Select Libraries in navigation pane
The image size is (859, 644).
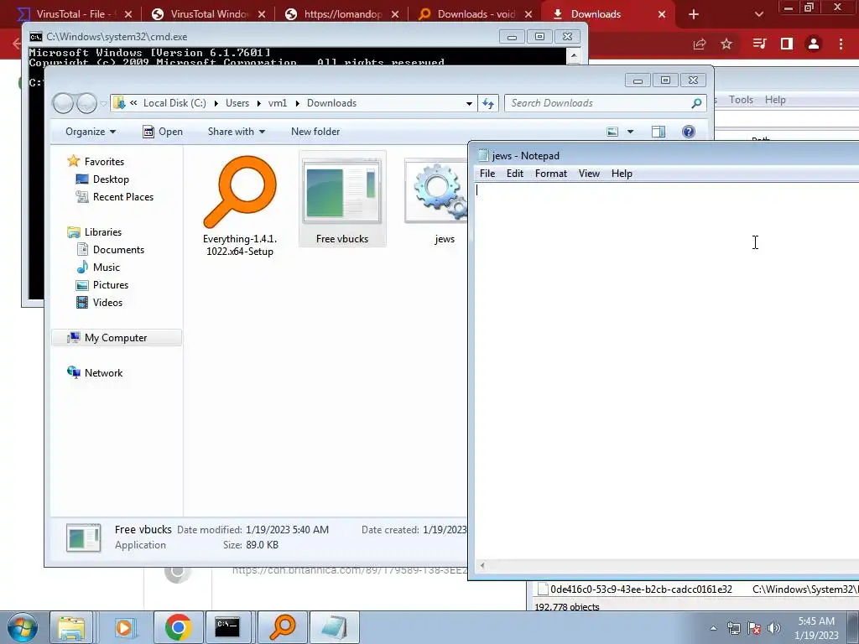click(102, 231)
